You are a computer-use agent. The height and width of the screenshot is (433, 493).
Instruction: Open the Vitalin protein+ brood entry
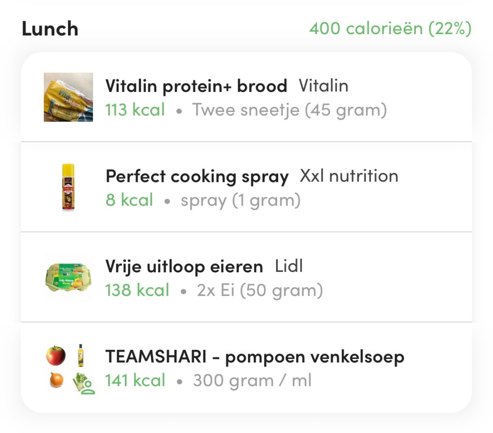tap(196, 87)
